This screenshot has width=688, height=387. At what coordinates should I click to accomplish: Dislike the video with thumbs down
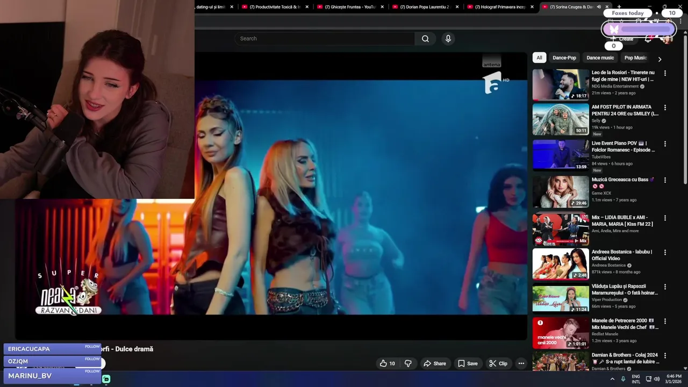click(408, 363)
